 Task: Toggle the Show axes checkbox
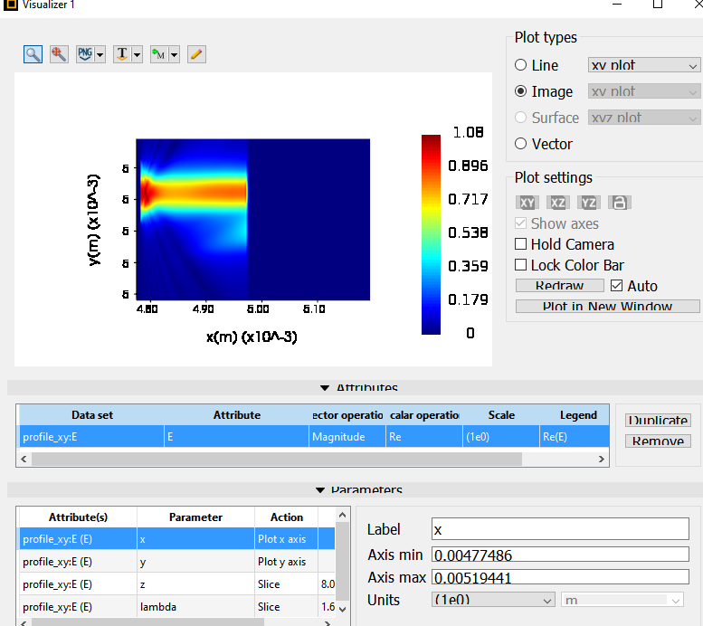520,223
